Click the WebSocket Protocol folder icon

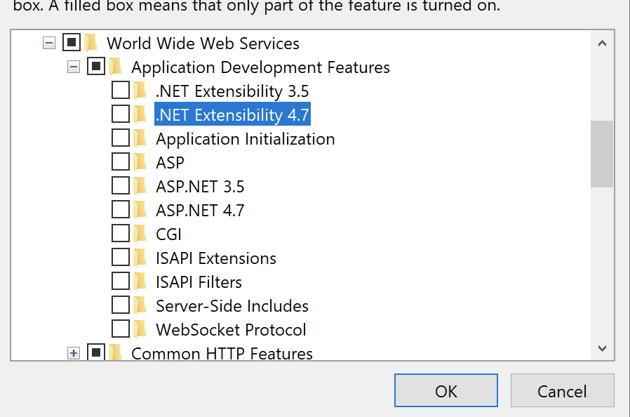pos(140,330)
